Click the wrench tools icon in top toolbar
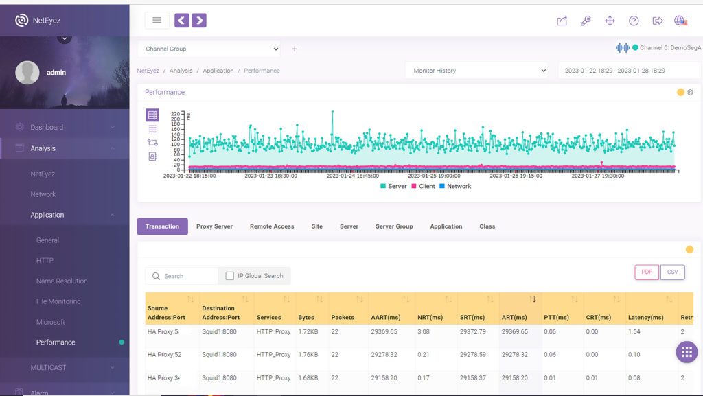The width and height of the screenshot is (703, 396). [x=586, y=21]
